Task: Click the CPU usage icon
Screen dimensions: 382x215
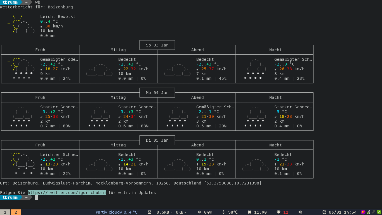Action: click(199, 212)
